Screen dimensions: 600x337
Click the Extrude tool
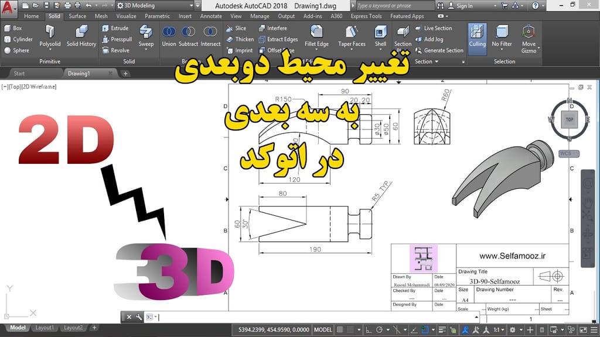(x=115, y=28)
